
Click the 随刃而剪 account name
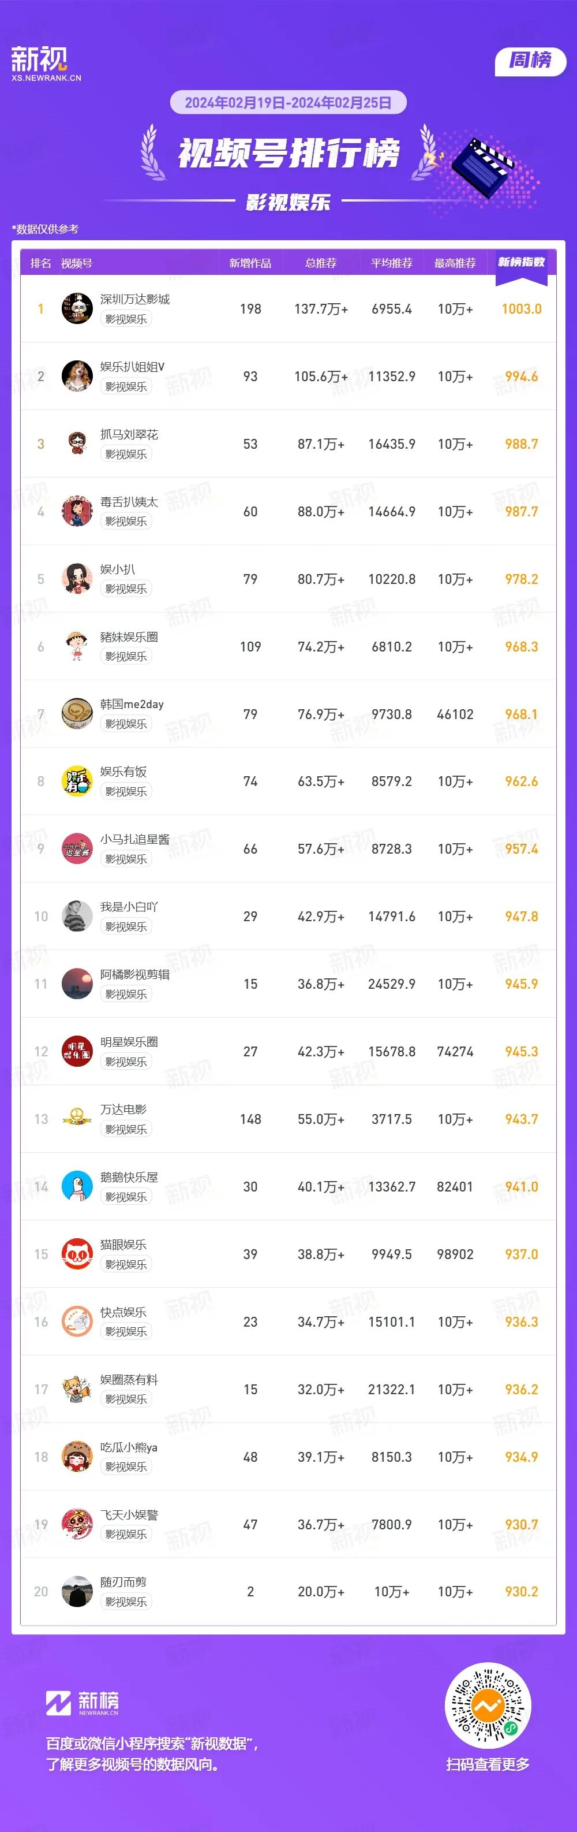coord(123,1582)
